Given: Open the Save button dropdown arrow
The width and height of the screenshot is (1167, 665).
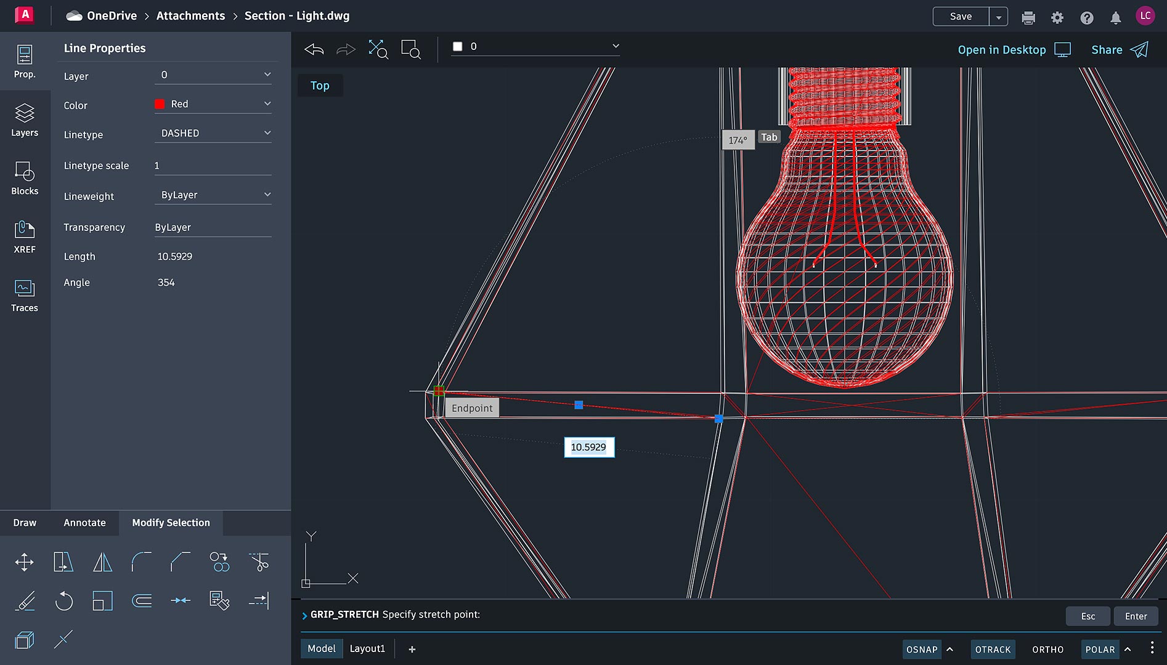Looking at the screenshot, I should pyautogui.click(x=998, y=17).
